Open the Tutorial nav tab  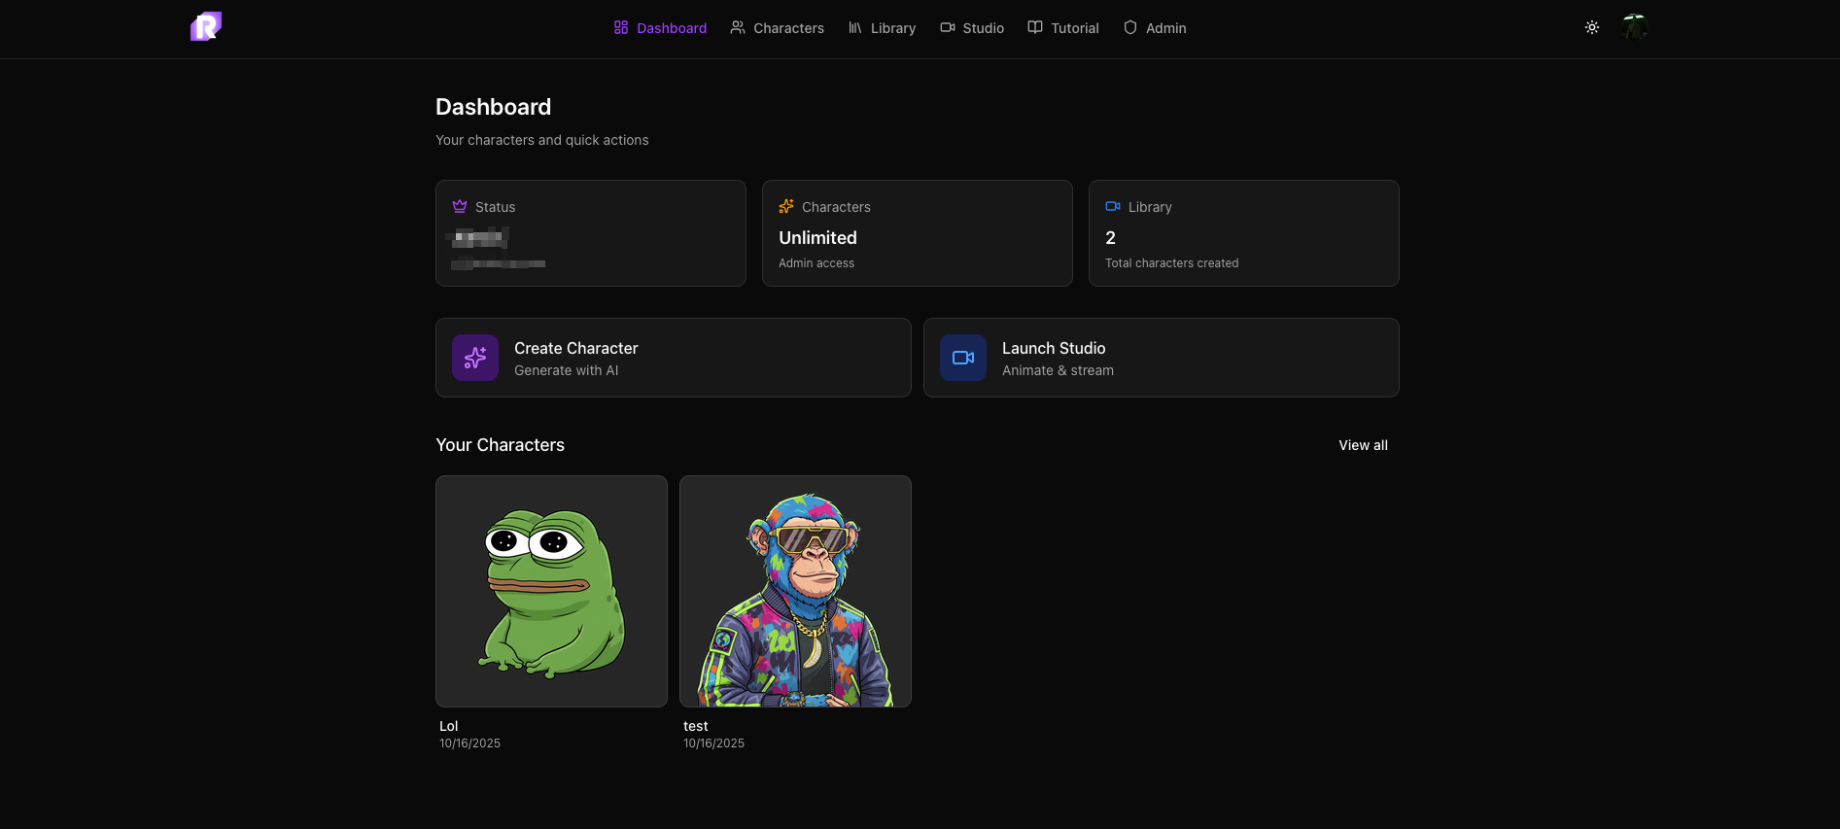click(x=1063, y=28)
